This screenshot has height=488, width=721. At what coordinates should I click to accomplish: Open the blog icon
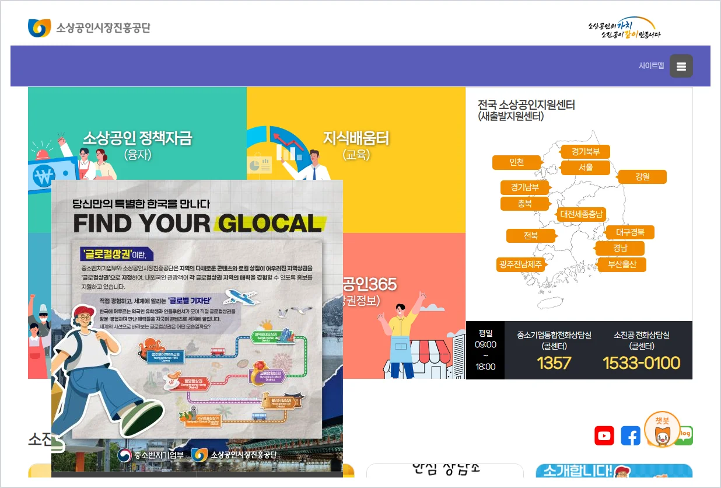pyautogui.click(x=686, y=435)
